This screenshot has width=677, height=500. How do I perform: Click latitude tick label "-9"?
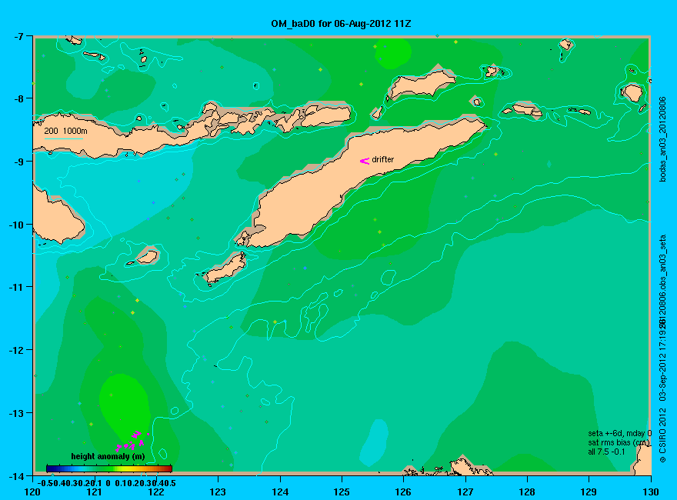[x=18, y=162]
